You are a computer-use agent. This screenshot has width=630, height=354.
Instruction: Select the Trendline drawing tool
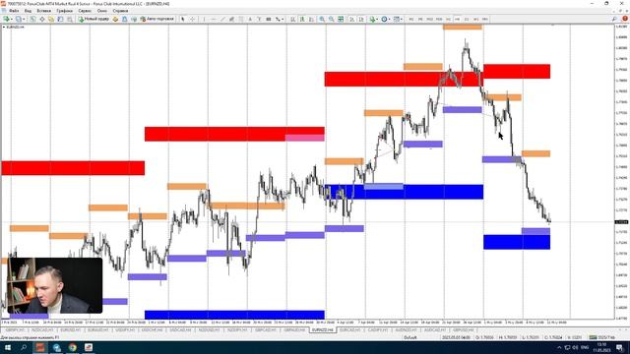point(222,19)
